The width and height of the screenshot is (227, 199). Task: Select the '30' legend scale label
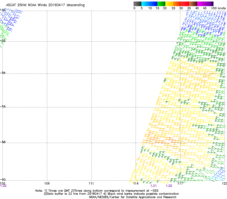click(181, 8)
